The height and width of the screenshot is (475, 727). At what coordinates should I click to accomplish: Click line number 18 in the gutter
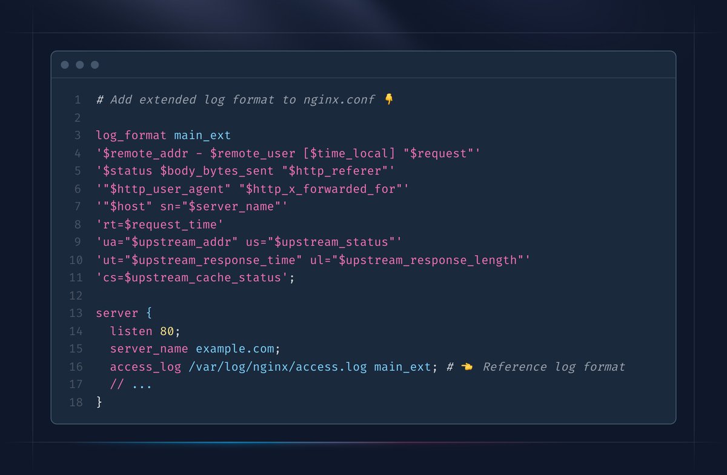point(75,402)
